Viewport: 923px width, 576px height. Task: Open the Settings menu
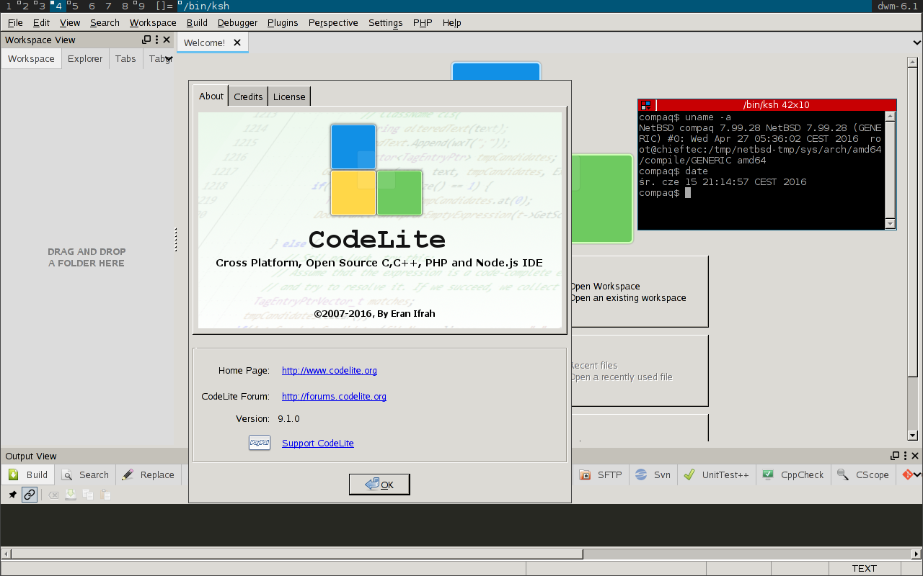pos(386,22)
